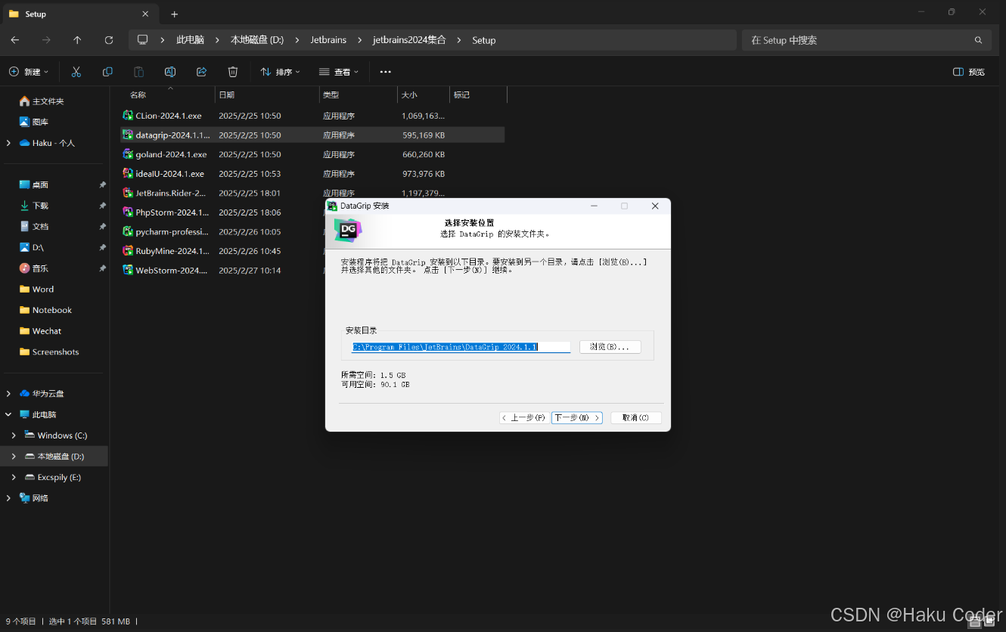
Task: Click the JetBrains.Rider file icon
Action: (x=128, y=193)
